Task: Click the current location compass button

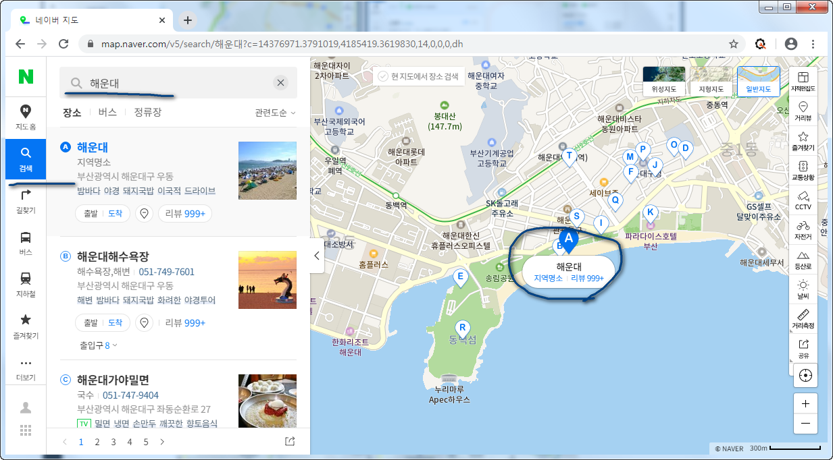Action: [805, 375]
